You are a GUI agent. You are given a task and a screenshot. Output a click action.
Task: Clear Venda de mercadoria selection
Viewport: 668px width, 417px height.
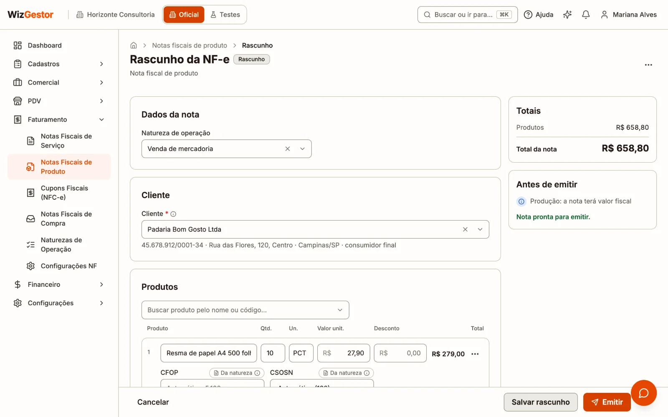pyautogui.click(x=288, y=149)
